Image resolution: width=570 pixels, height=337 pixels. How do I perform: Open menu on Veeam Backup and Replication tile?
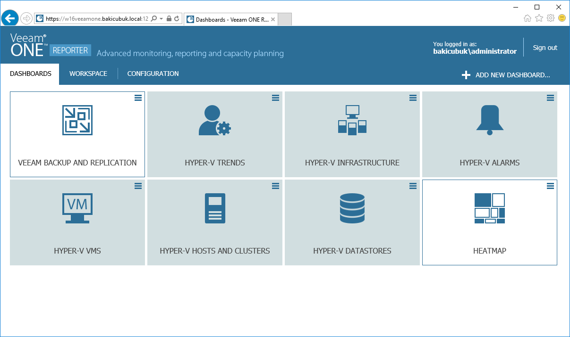click(x=138, y=98)
